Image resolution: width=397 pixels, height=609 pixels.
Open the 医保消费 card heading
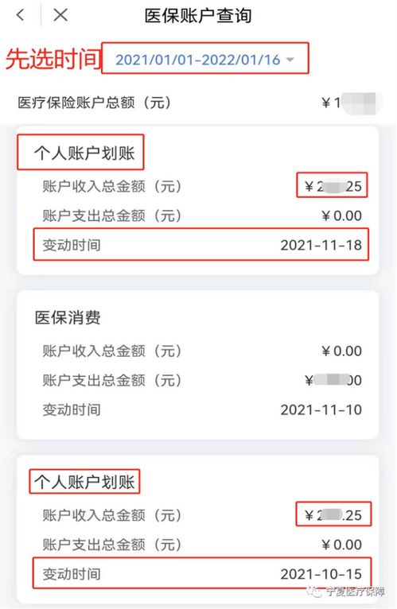(68, 318)
